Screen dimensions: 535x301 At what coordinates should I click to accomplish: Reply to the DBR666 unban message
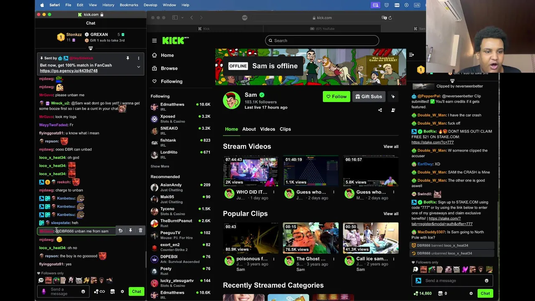120,231
